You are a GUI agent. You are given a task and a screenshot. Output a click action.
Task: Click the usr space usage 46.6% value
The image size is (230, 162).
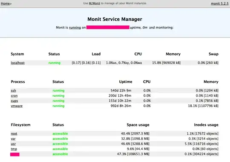click(135, 144)
